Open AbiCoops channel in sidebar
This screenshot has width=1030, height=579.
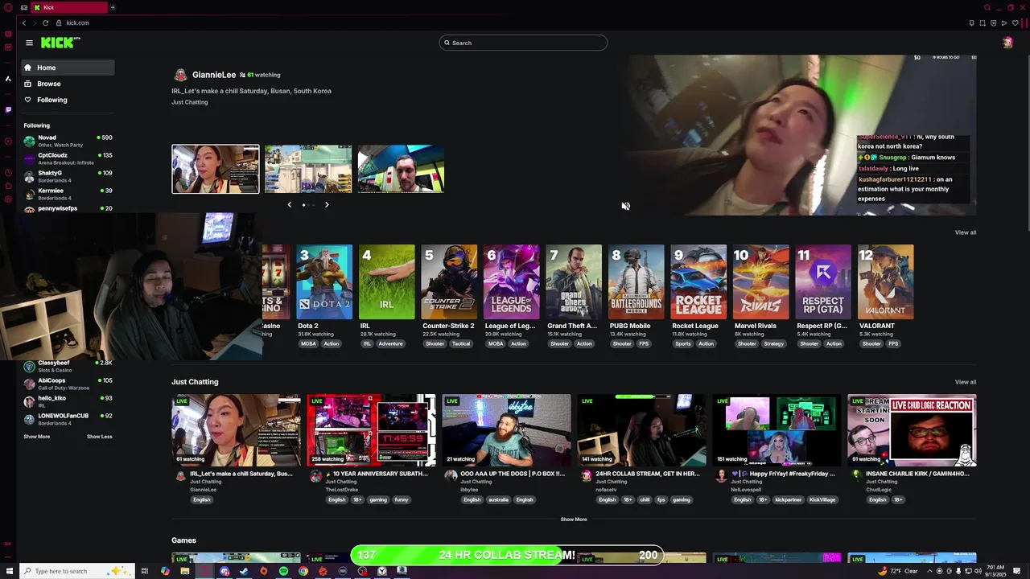(x=68, y=384)
